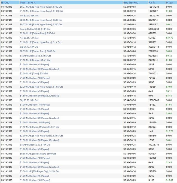
Task: Click the $1.80 prize value
Action: (x=169, y=11)
